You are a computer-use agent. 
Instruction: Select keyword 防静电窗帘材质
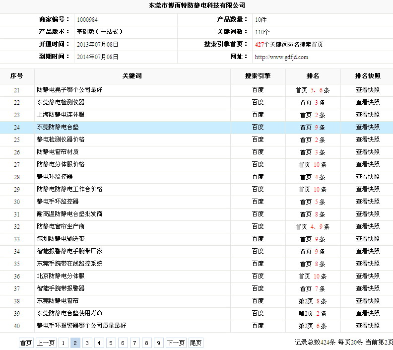(x=58, y=152)
